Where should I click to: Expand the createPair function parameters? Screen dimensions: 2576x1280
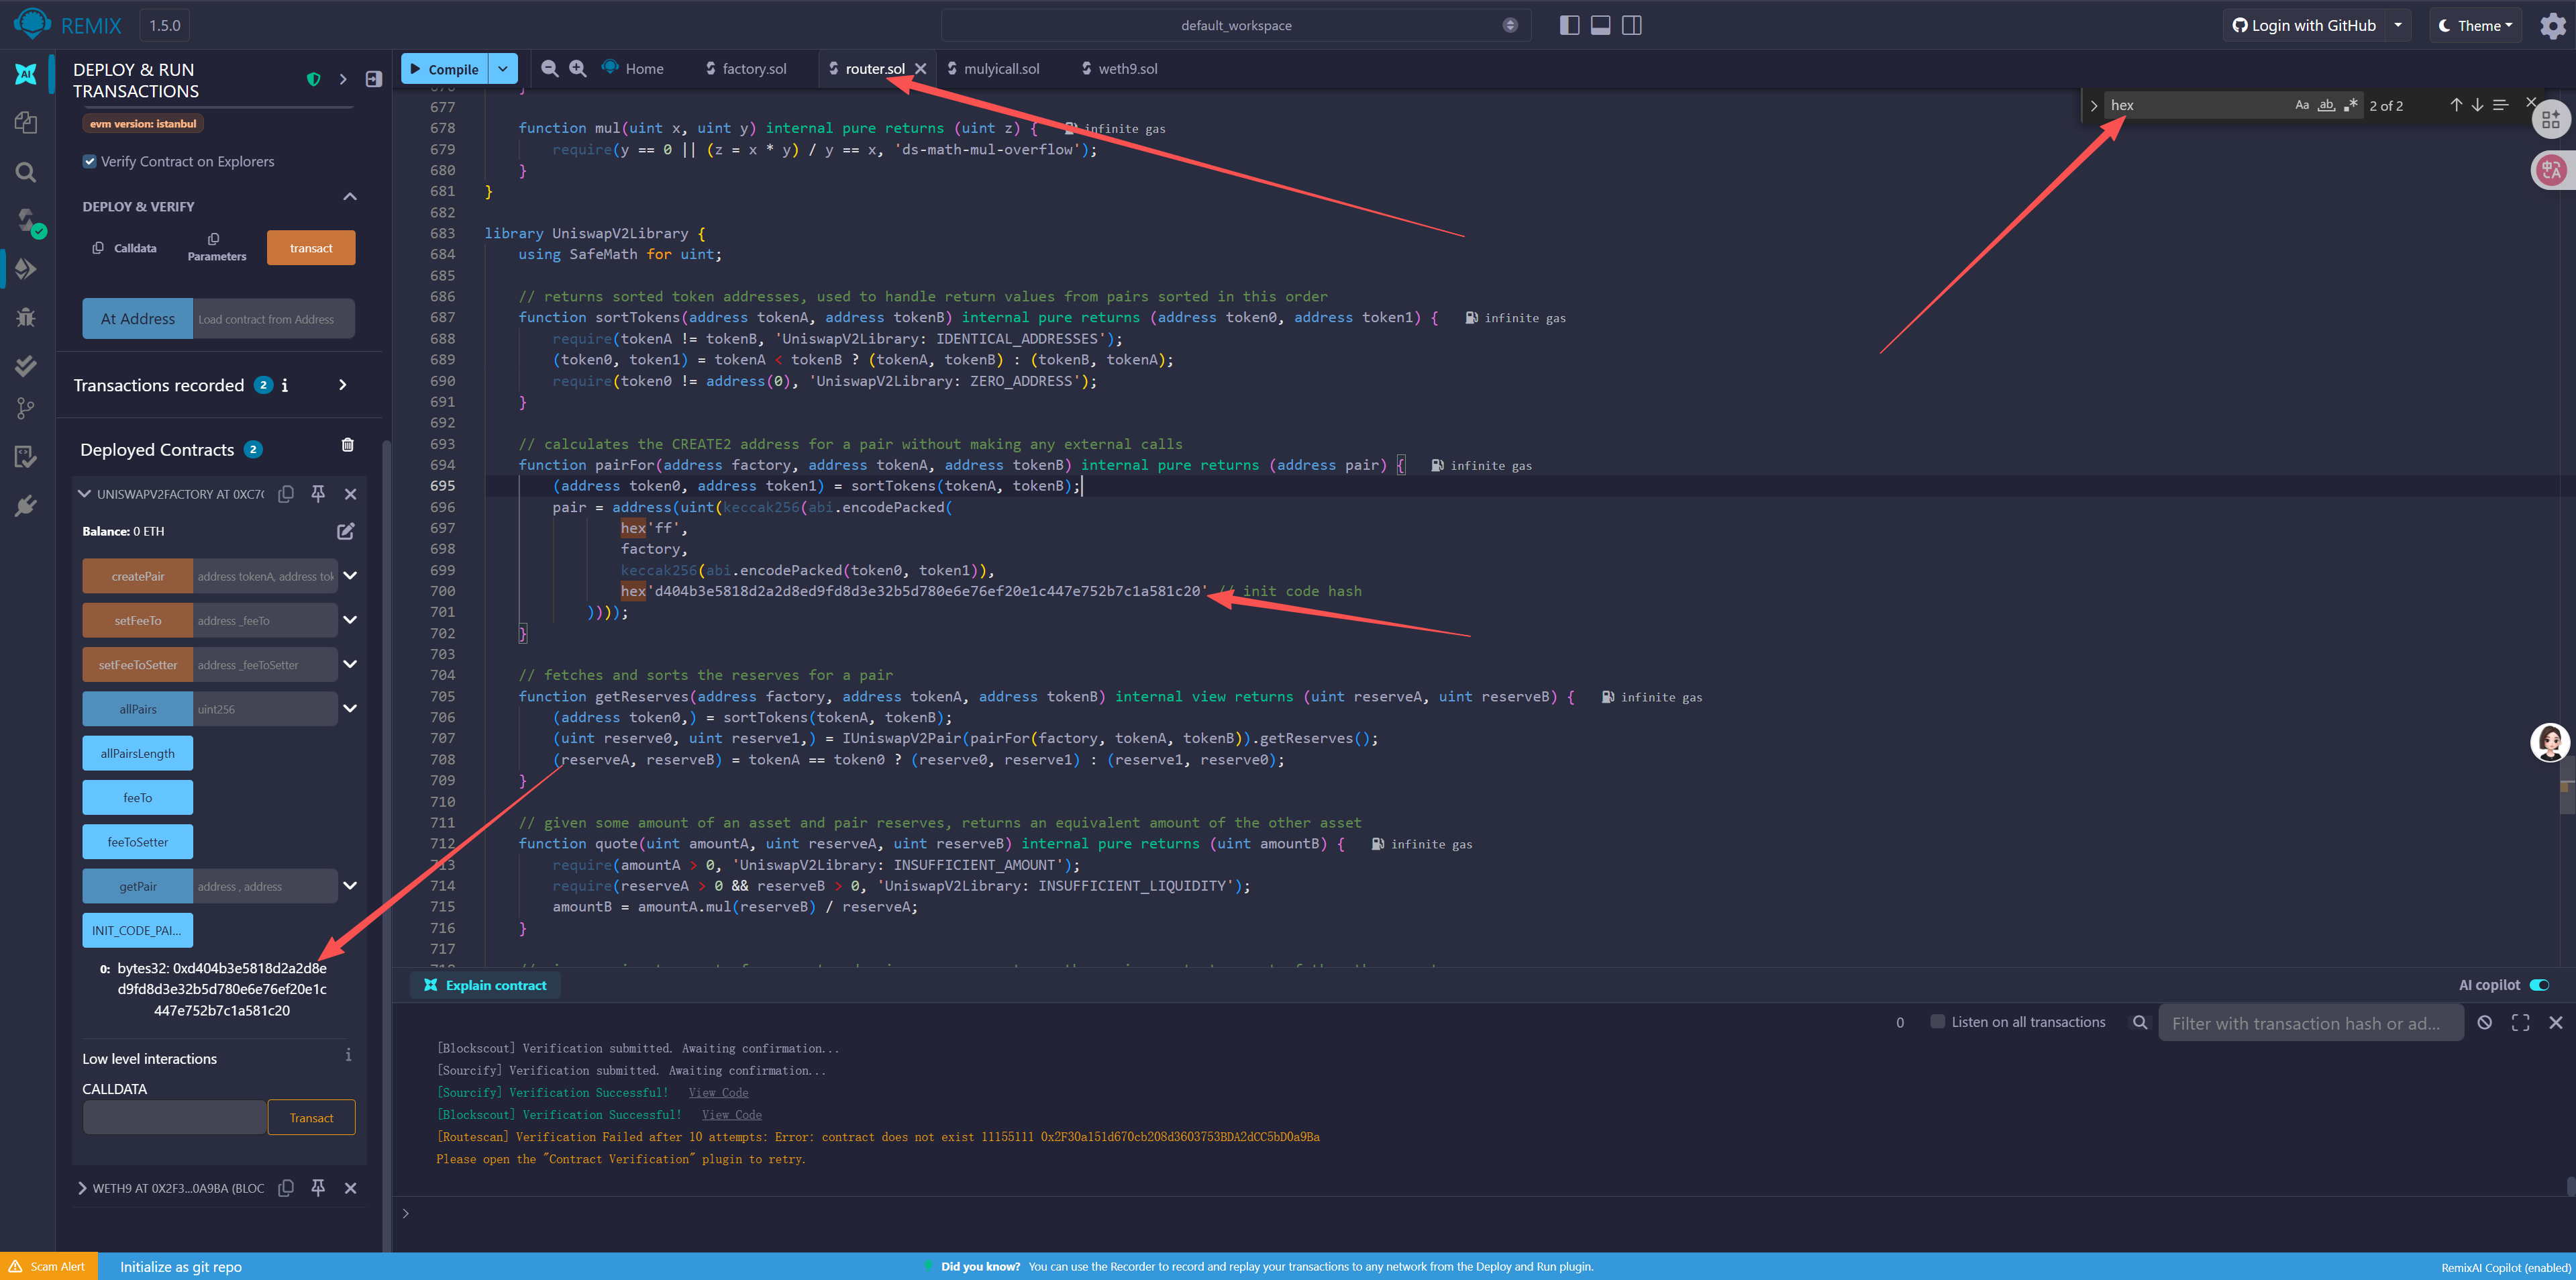tap(350, 576)
